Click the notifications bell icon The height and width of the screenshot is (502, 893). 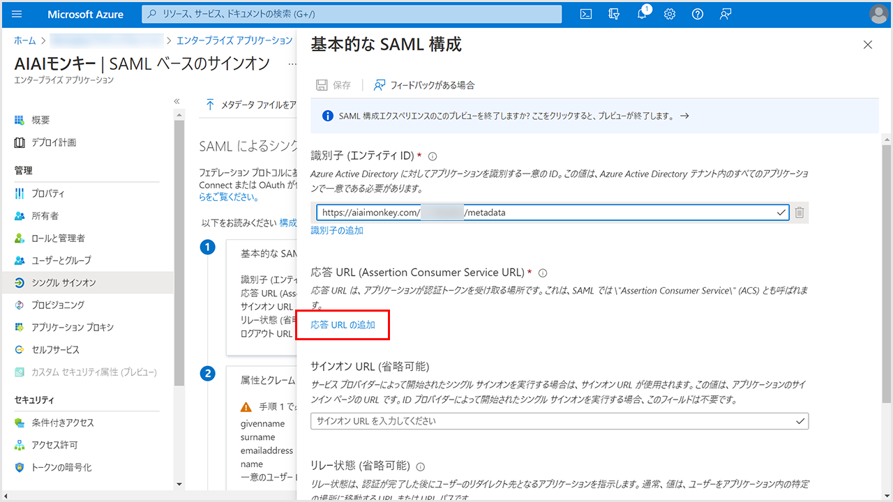pyautogui.click(x=643, y=14)
